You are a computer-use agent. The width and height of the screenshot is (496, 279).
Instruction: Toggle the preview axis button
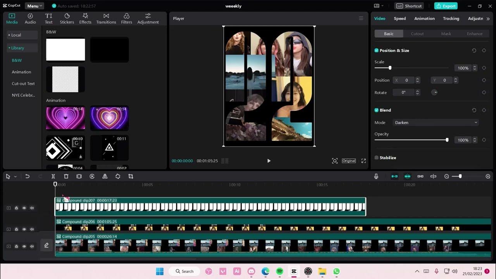433,176
